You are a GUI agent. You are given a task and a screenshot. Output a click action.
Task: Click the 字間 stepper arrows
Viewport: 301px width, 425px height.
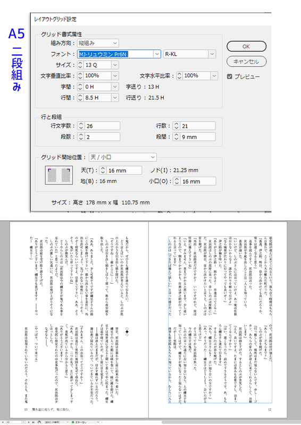pos(80,87)
